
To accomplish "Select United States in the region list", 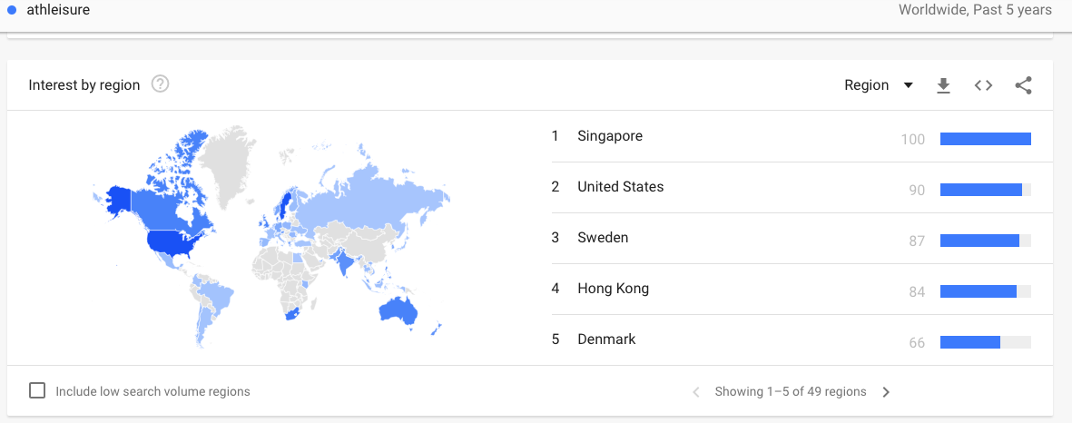I will [620, 187].
